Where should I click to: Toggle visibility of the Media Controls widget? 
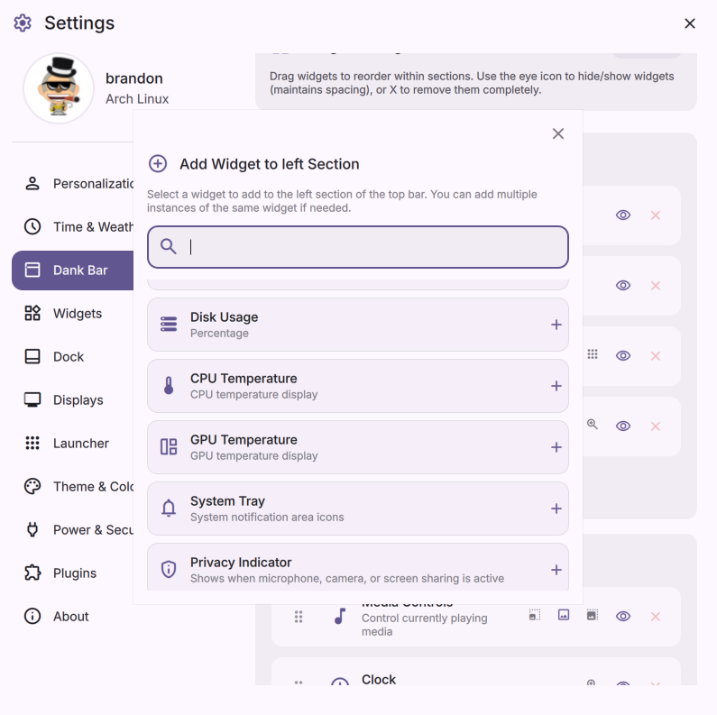click(x=623, y=616)
